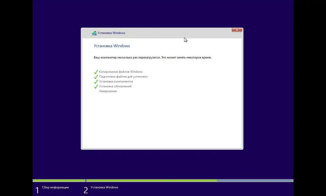Click checkmark beside Установка компонентов
Image resolution: width=326 pixels, height=196 pixels.
(96, 82)
